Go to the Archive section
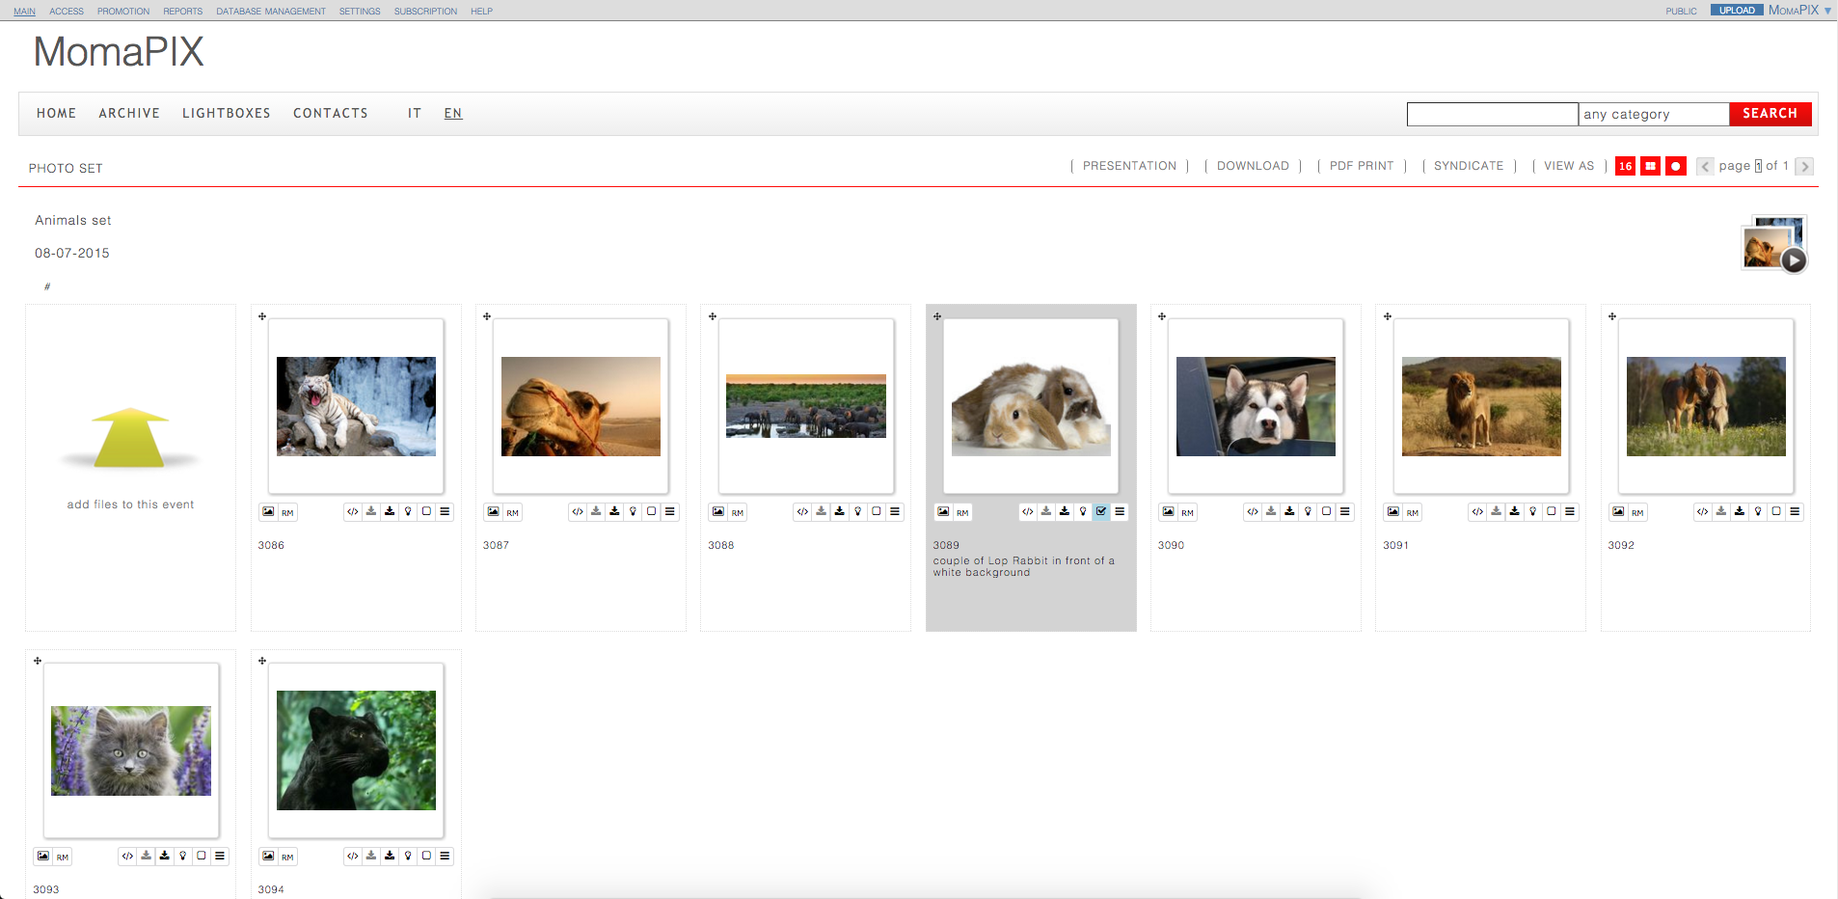Image resolution: width=1838 pixels, height=899 pixels. pos(129,113)
